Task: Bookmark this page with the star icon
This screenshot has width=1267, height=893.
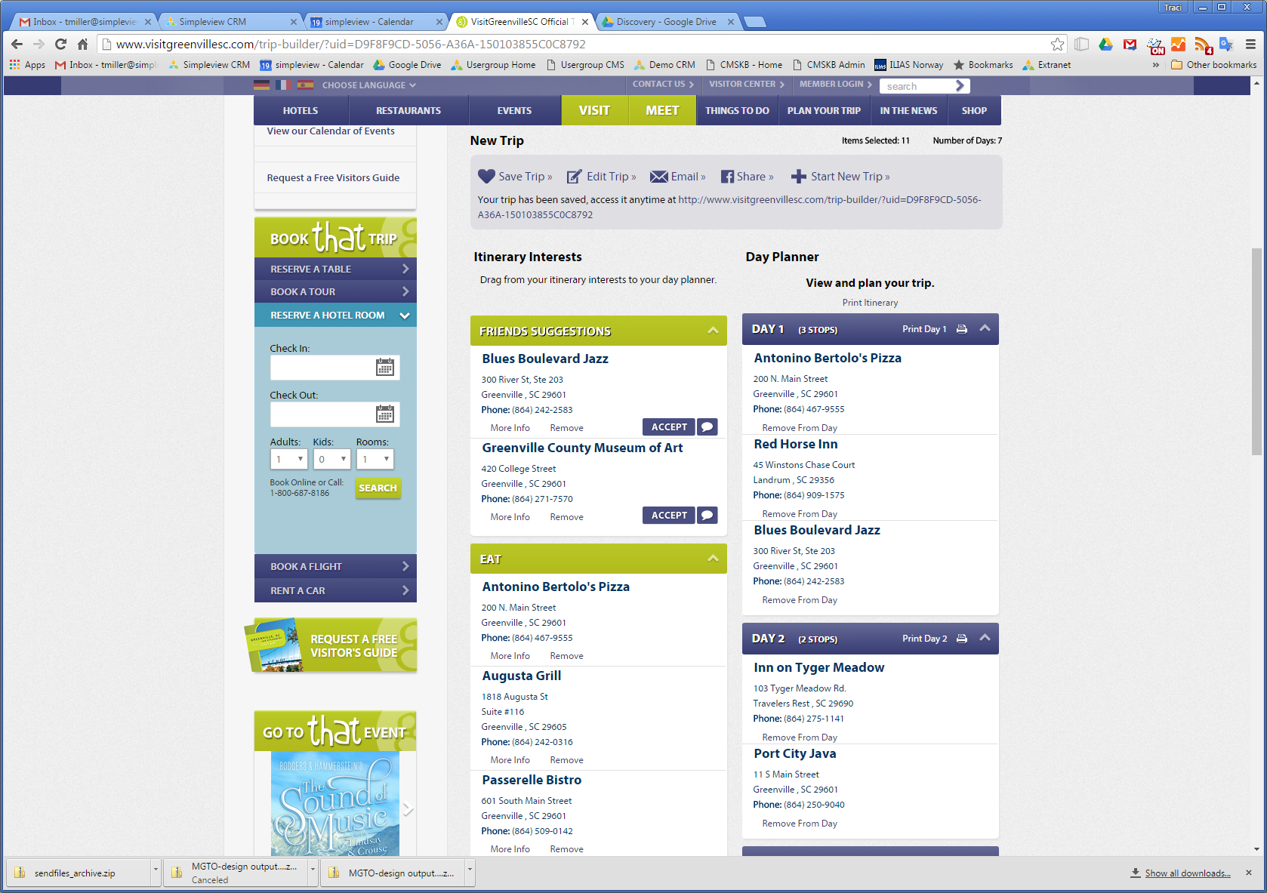Action: click(1058, 44)
